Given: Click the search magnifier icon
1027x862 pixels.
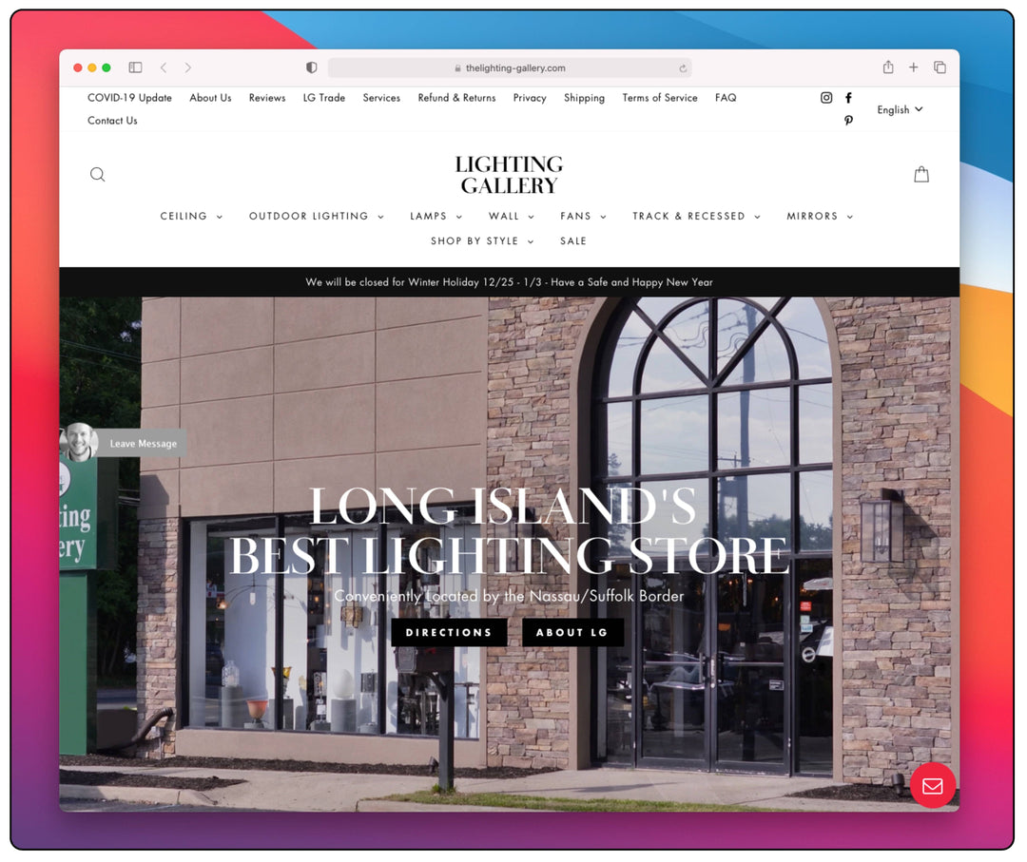Looking at the screenshot, I should [97, 175].
